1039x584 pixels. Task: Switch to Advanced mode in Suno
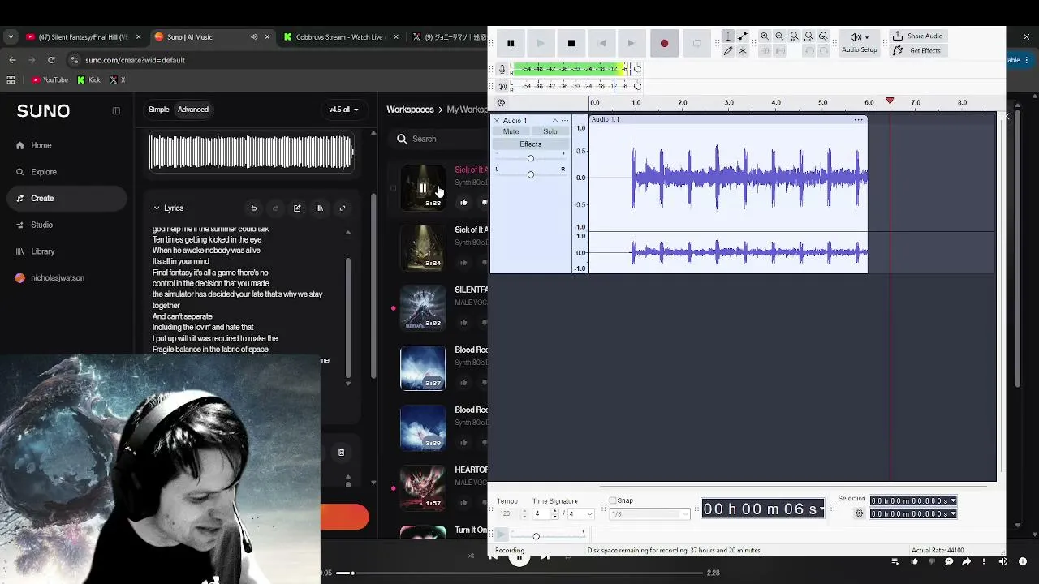pyautogui.click(x=193, y=109)
